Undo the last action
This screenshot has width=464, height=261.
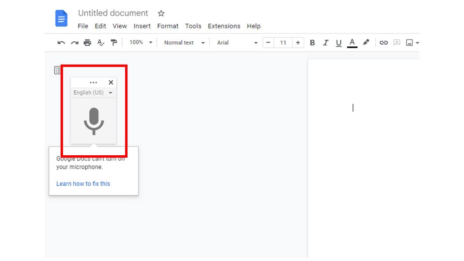click(x=61, y=43)
